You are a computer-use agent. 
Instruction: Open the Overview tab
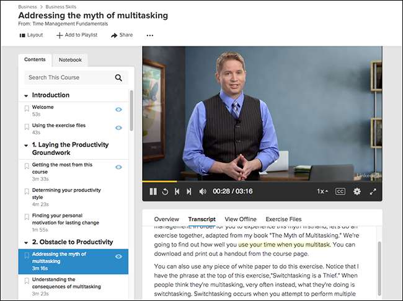[x=167, y=219]
